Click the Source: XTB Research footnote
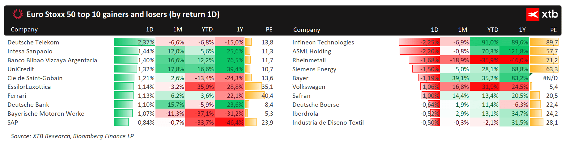 72,136
